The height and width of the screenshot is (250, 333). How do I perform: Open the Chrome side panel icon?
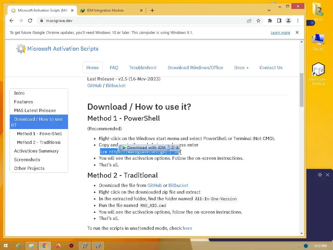tap(279, 21)
